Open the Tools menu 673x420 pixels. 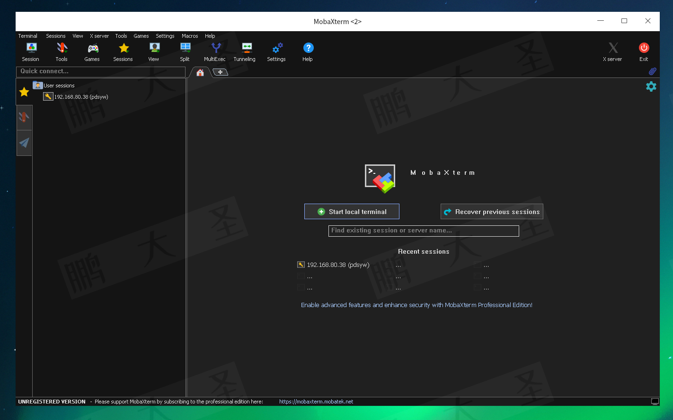[x=121, y=36]
